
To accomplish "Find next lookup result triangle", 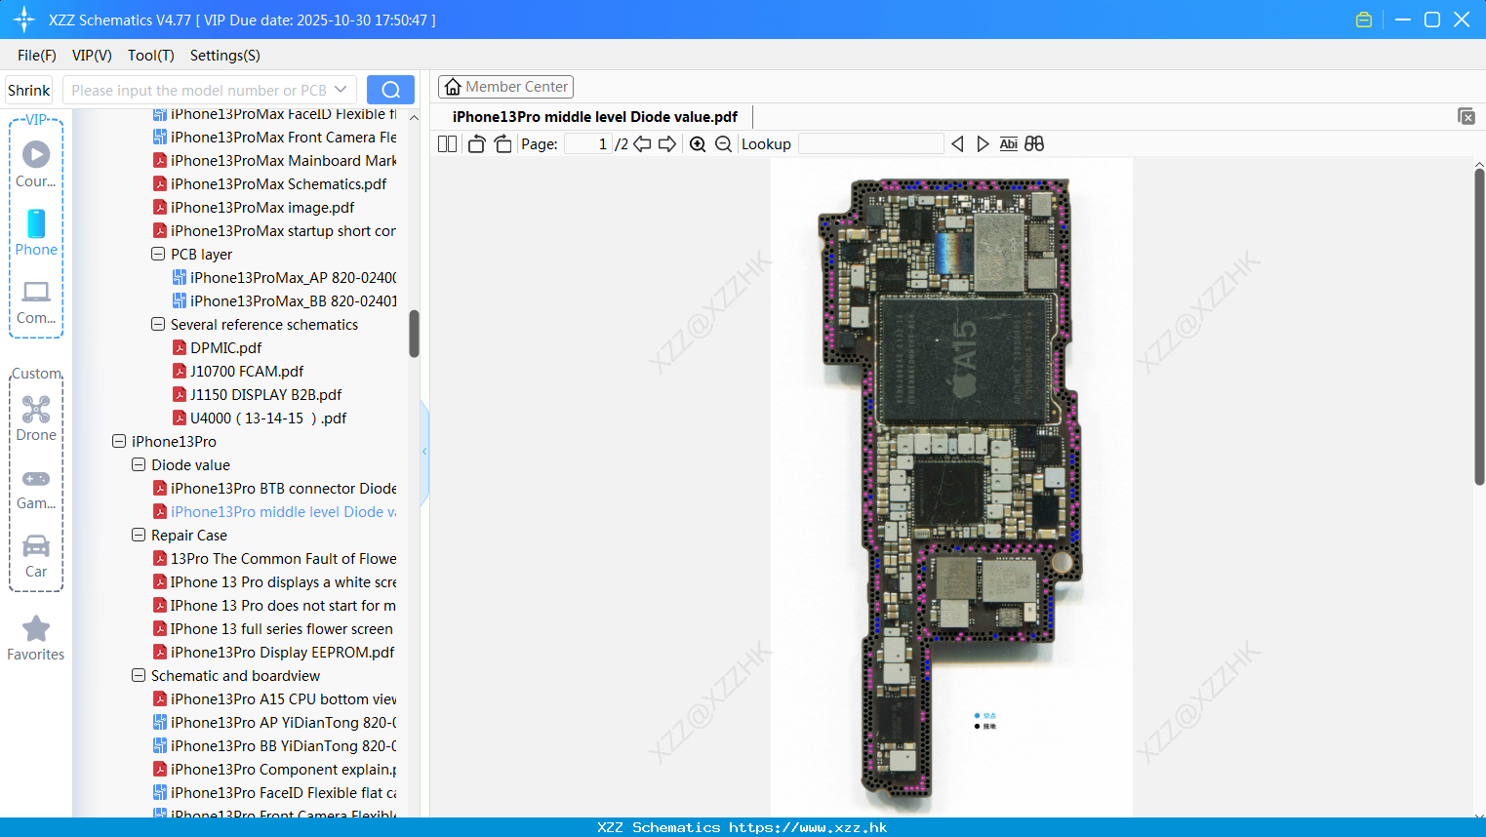I will pos(983,143).
